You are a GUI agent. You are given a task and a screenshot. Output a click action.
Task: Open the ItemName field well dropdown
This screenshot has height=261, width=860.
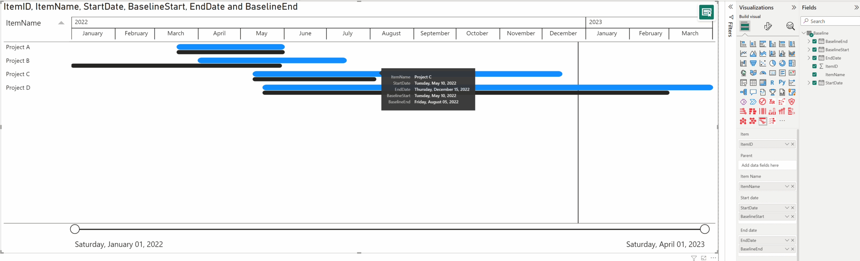click(x=787, y=187)
